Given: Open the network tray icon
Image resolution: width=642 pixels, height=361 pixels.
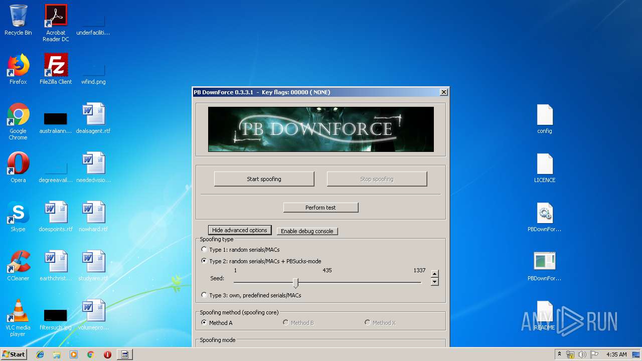Looking at the screenshot, I should 570,354.
